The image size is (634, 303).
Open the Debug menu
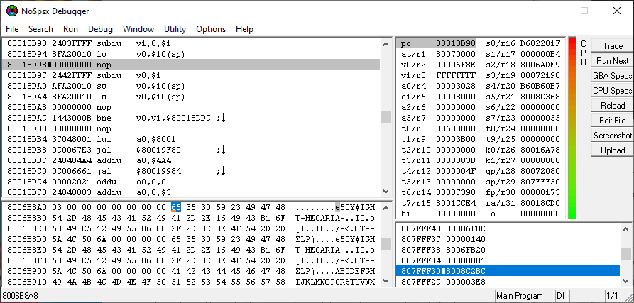(x=100, y=29)
